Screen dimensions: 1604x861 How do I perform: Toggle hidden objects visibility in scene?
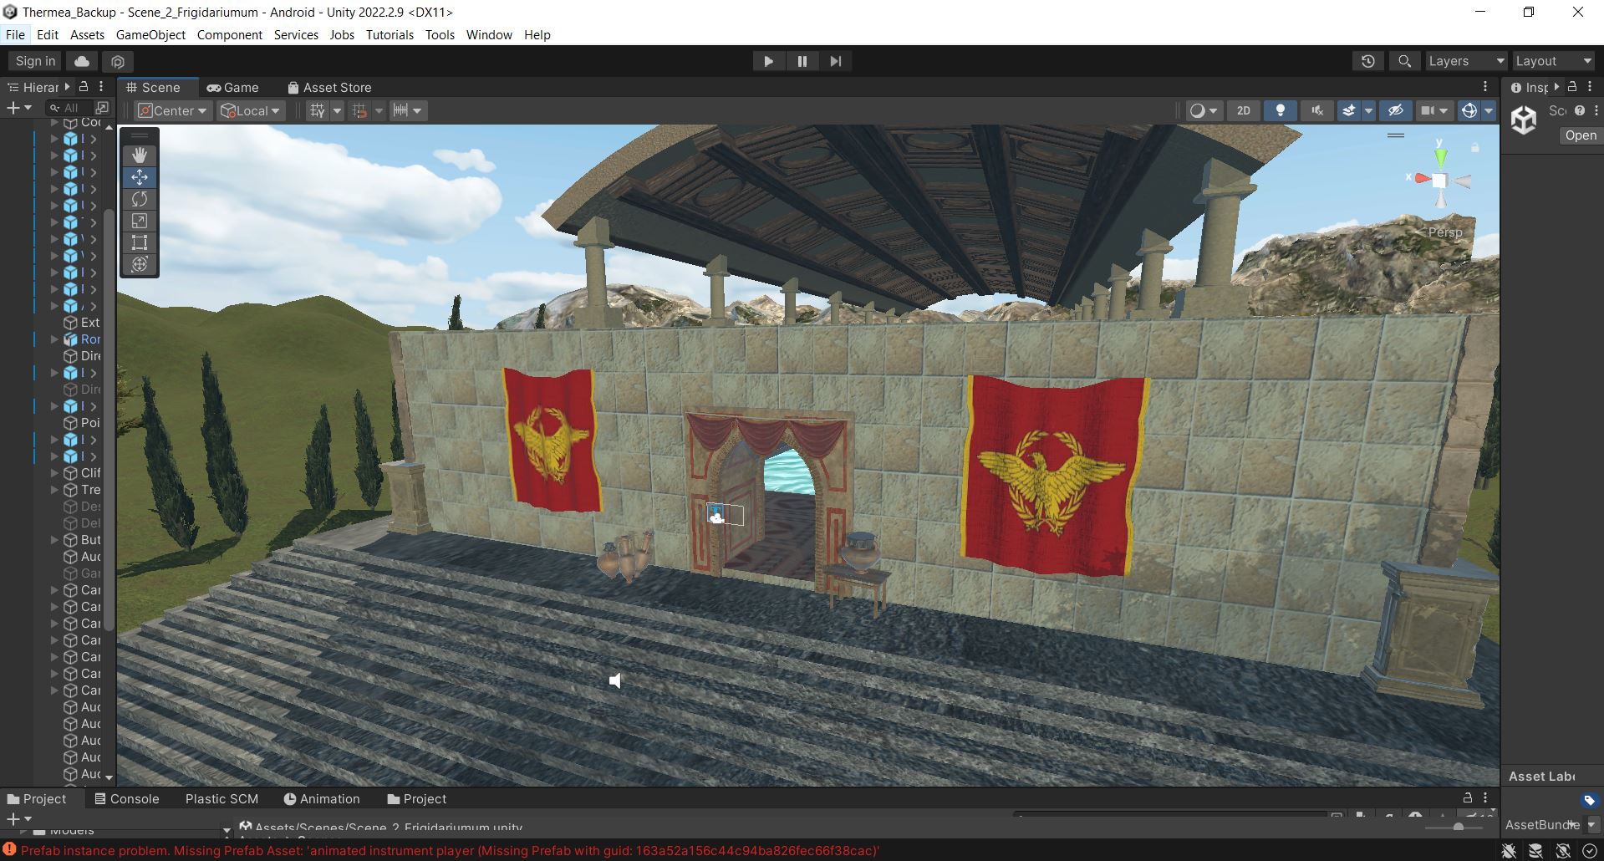click(x=1395, y=110)
